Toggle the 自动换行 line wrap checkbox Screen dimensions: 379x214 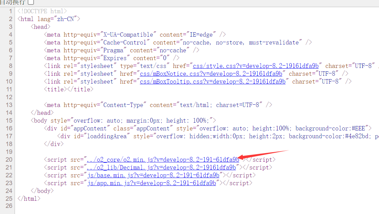[x=31, y=2]
